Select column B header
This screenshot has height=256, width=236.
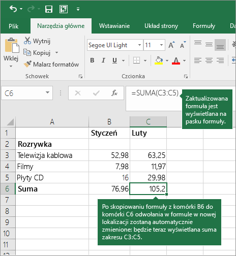(109, 122)
